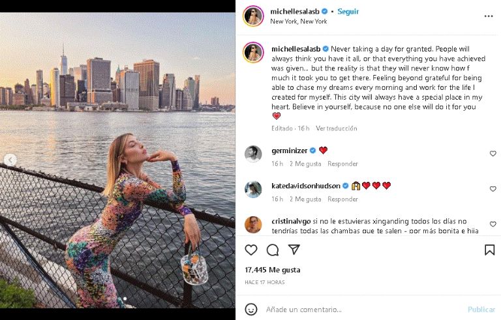The image size is (501, 320).
Task: Open New York, New York location link
Action: click(299, 22)
